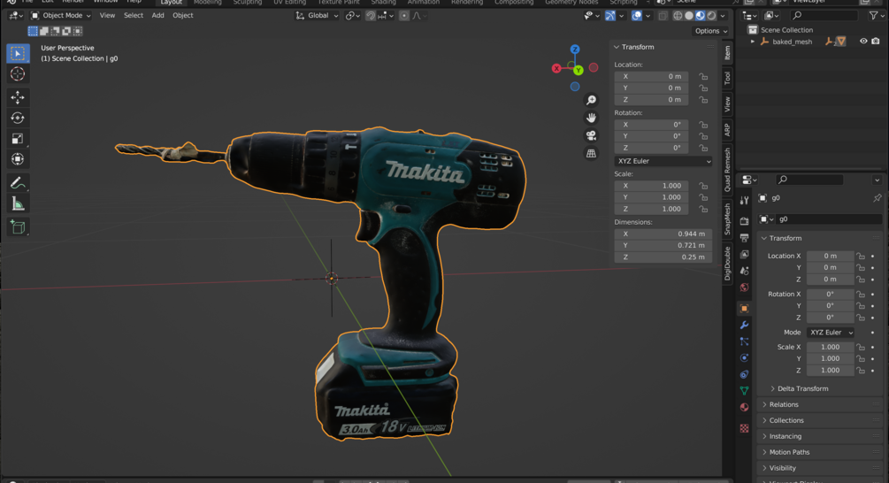Switch to the DigiDouble sidebar tab
The width and height of the screenshot is (889, 483).
click(x=727, y=264)
